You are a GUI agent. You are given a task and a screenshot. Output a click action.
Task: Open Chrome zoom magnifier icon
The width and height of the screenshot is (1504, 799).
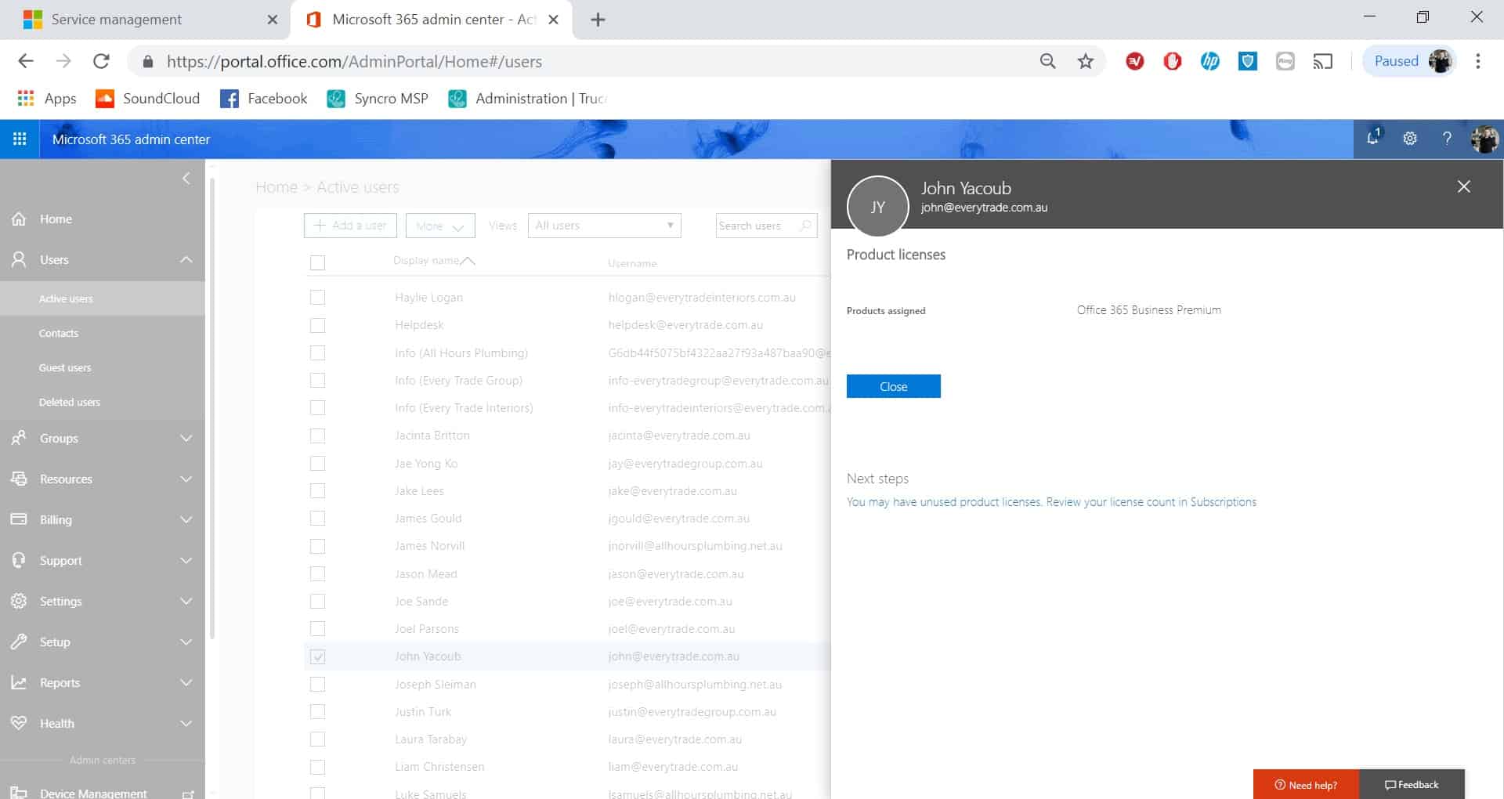click(x=1047, y=61)
